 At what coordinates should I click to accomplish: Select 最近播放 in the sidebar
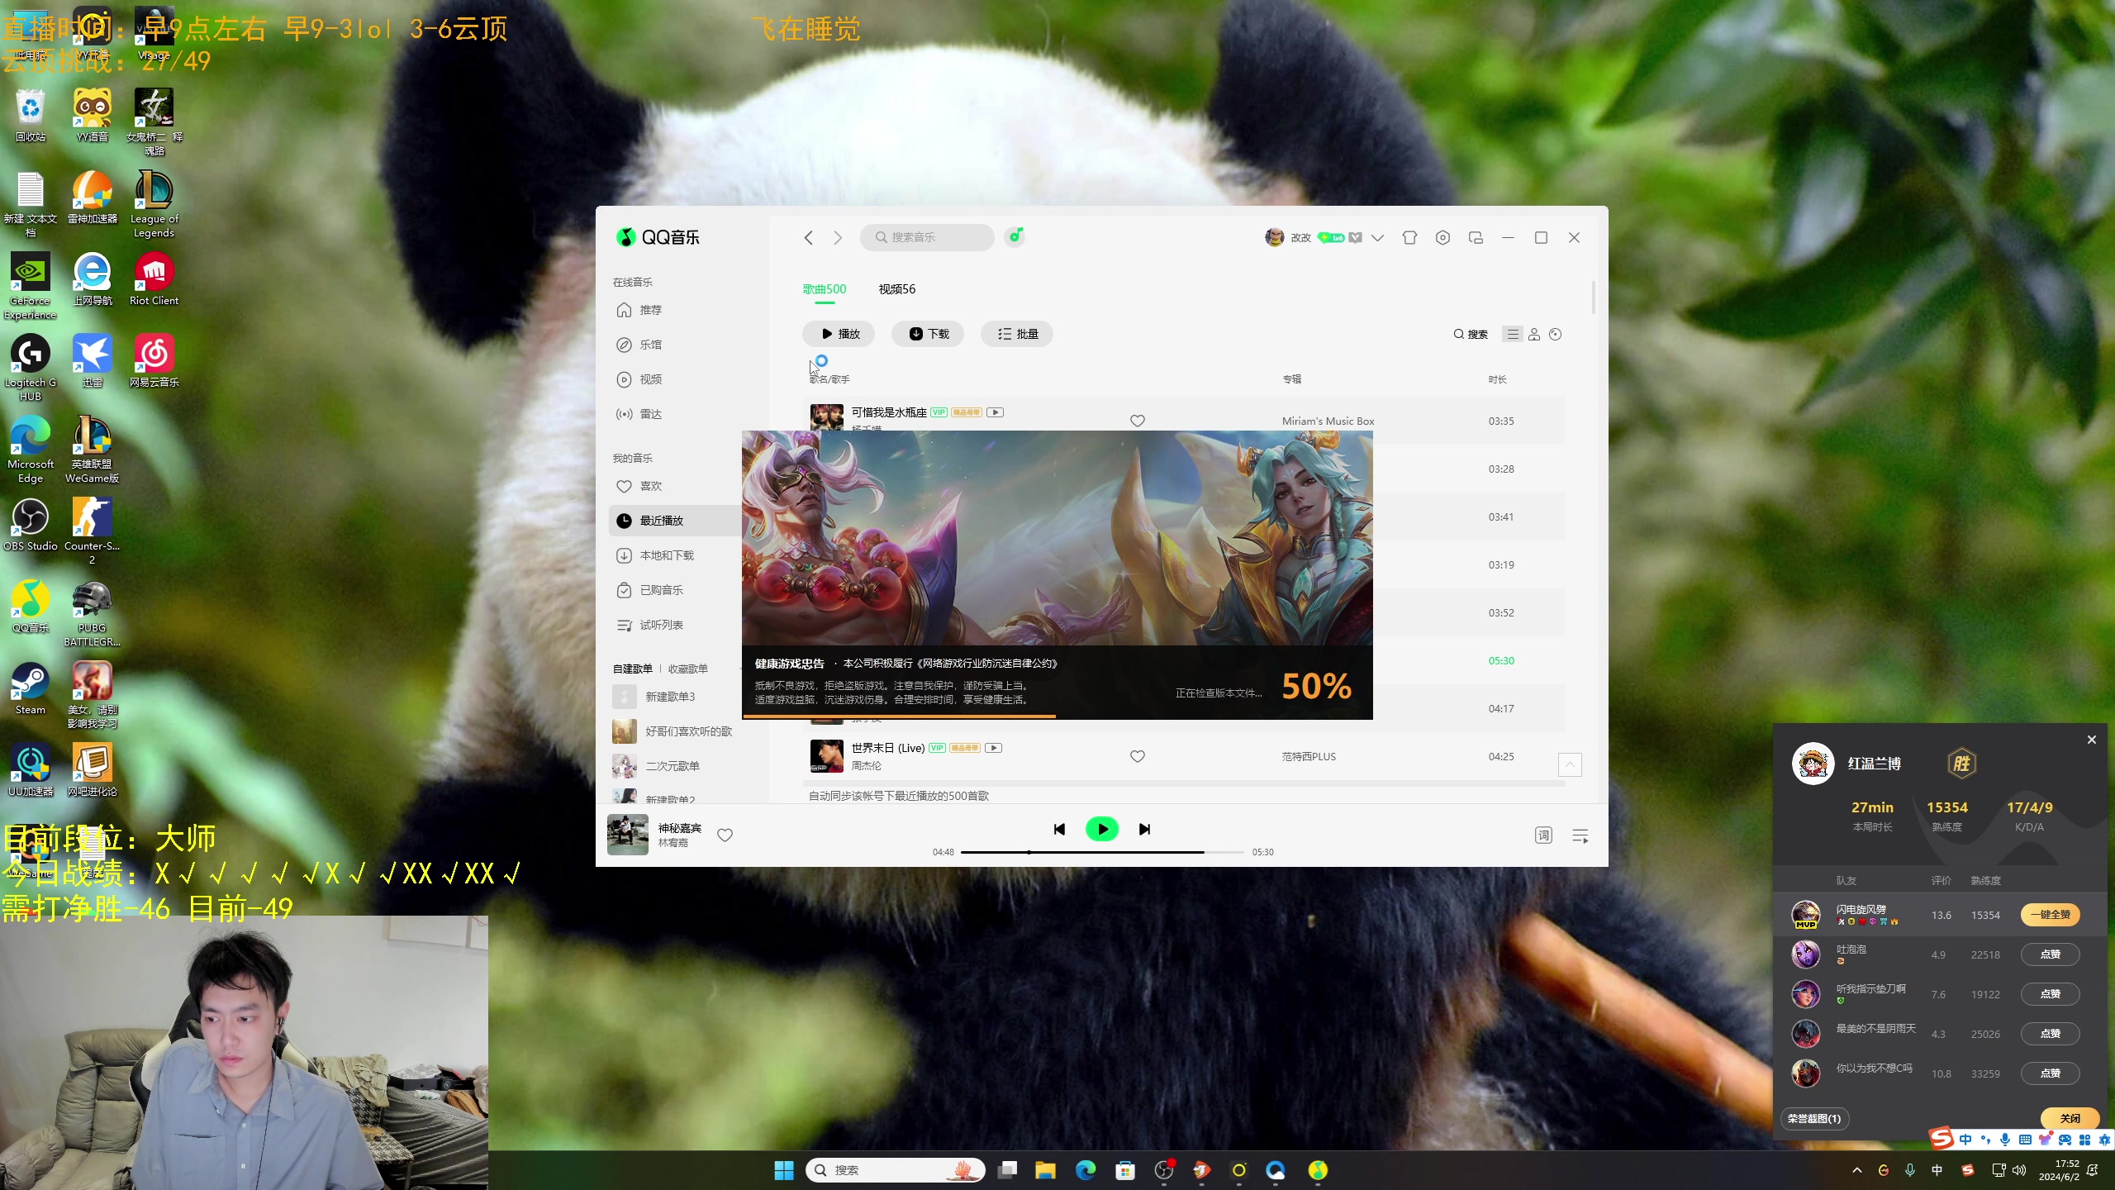(x=676, y=521)
